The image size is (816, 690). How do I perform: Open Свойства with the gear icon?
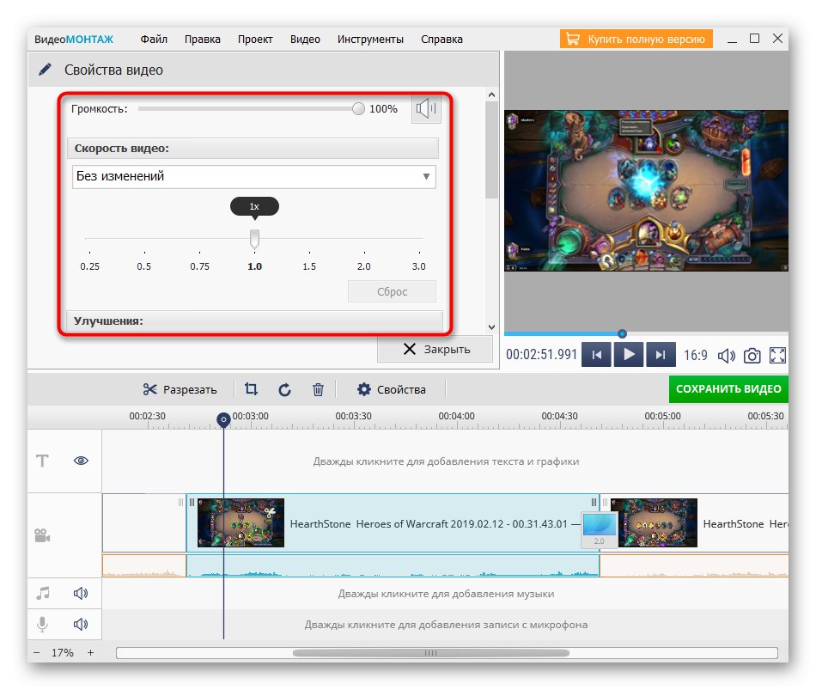392,389
